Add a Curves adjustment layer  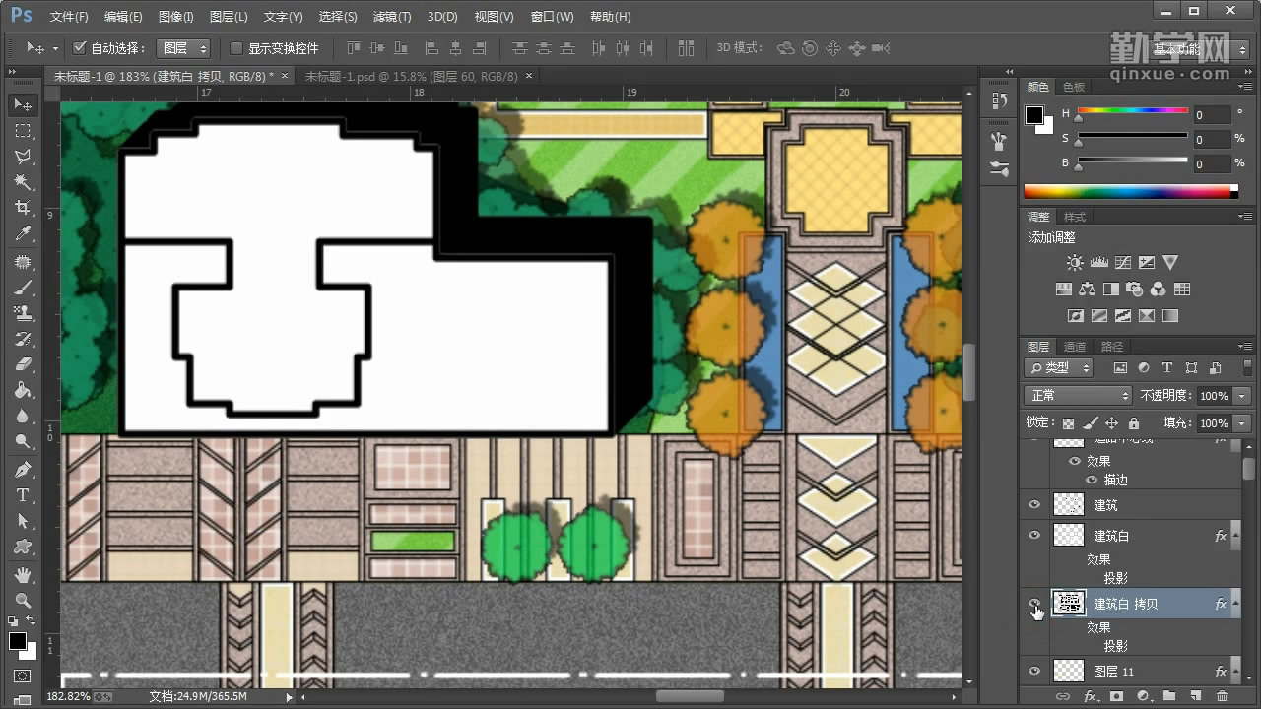[1122, 263]
